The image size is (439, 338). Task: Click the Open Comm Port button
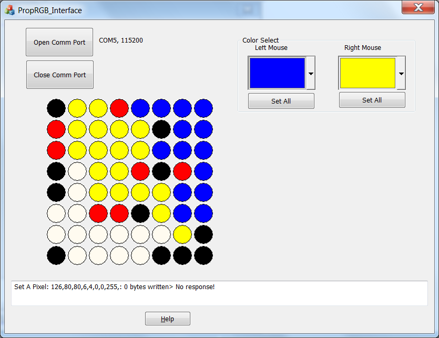click(59, 42)
